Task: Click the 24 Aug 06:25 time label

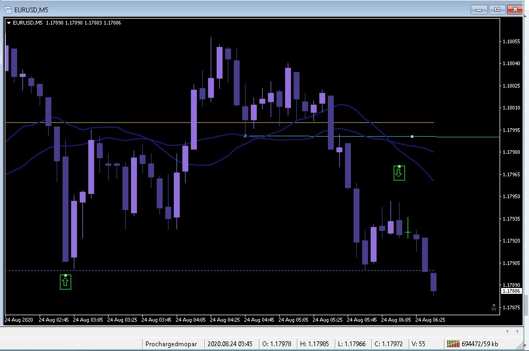Action: click(x=430, y=319)
